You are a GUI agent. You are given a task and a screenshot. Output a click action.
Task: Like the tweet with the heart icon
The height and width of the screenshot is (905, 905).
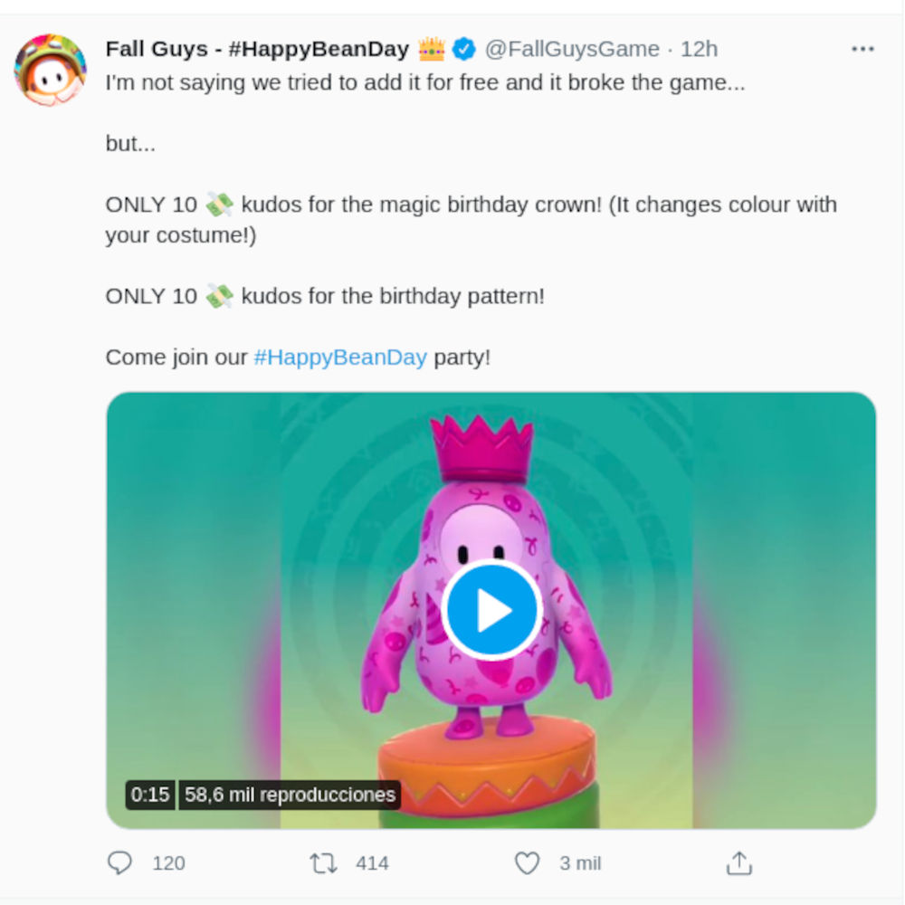pos(527,862)
